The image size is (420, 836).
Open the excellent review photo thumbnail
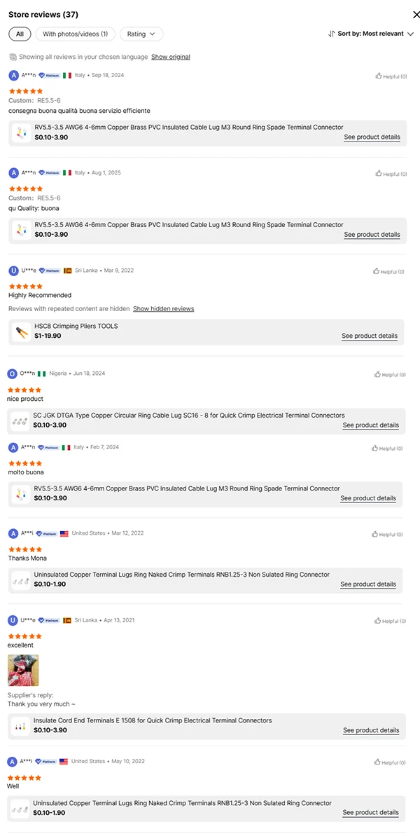tap(23, 671)
